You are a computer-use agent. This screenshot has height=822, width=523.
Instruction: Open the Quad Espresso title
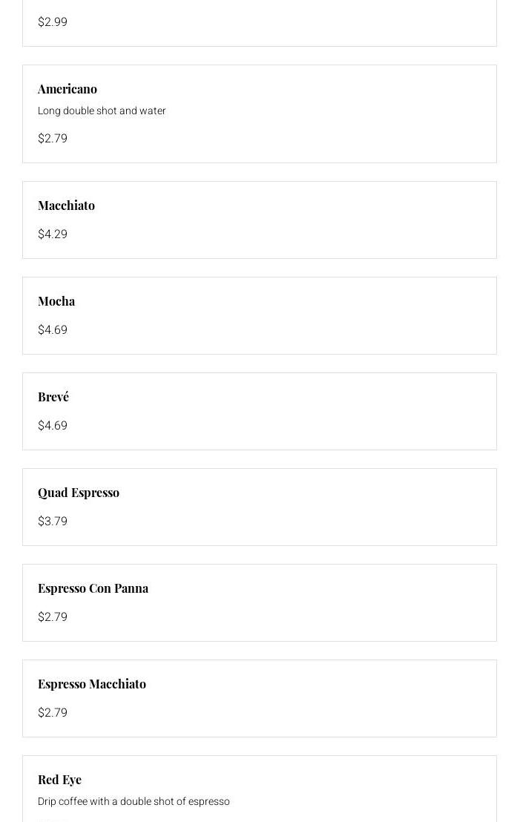tap(79, 493)
